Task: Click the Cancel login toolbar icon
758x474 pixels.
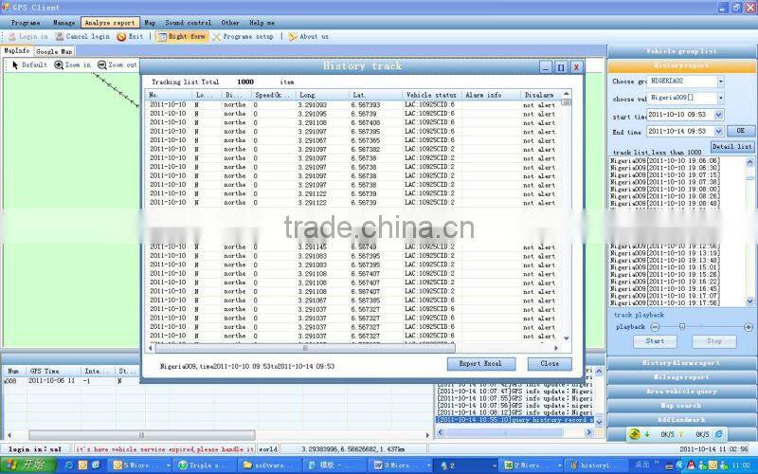Action: coord(60,37)
